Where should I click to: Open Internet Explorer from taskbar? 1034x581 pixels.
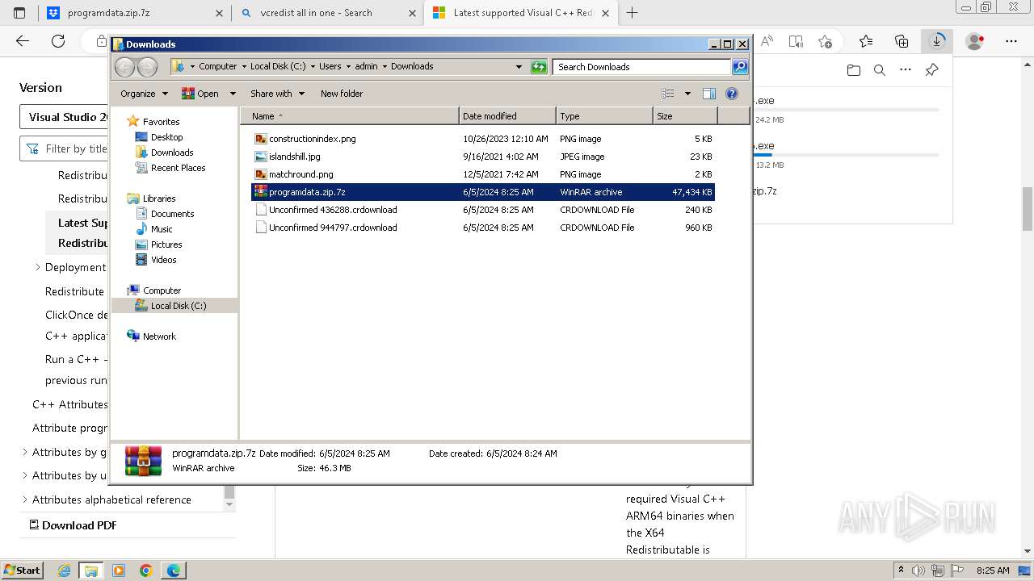[x=64, y=571]
